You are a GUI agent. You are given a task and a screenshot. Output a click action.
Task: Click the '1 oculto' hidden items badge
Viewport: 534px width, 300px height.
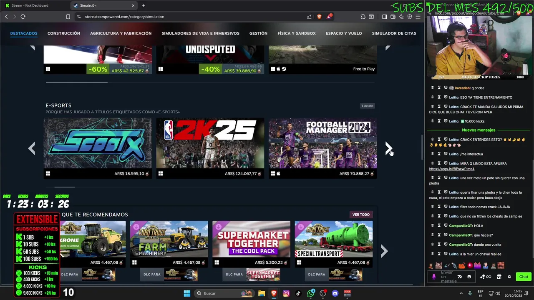tap(368, 106)
